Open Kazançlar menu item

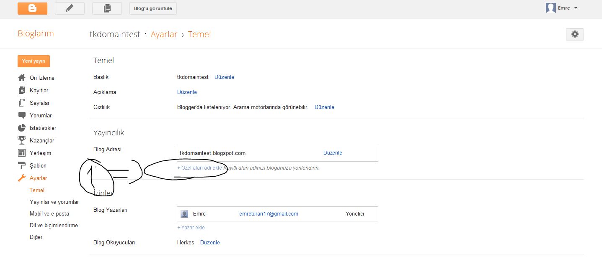click(42, 140)
